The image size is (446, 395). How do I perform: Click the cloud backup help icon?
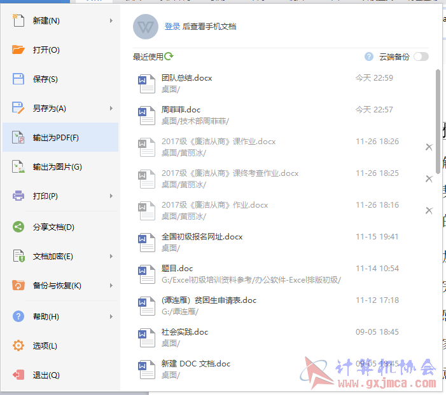point(369,57)
